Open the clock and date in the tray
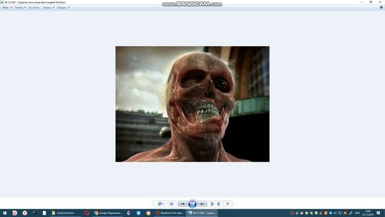 click(368, 213)
